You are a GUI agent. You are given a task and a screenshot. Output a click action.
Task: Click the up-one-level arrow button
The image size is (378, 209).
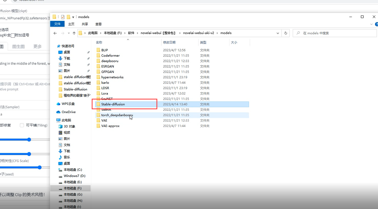coord(74,33)
